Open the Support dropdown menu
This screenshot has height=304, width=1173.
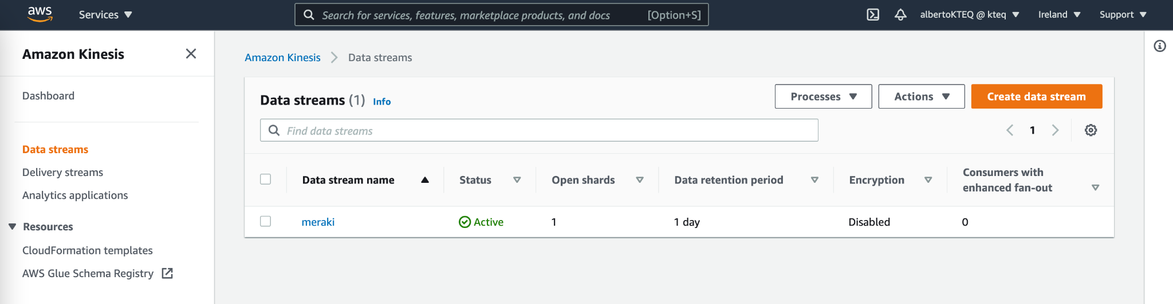tap(1123, 15)
